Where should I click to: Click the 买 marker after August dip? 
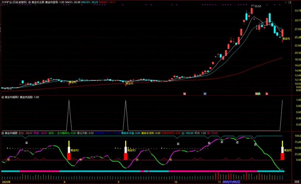coord(81,159)
